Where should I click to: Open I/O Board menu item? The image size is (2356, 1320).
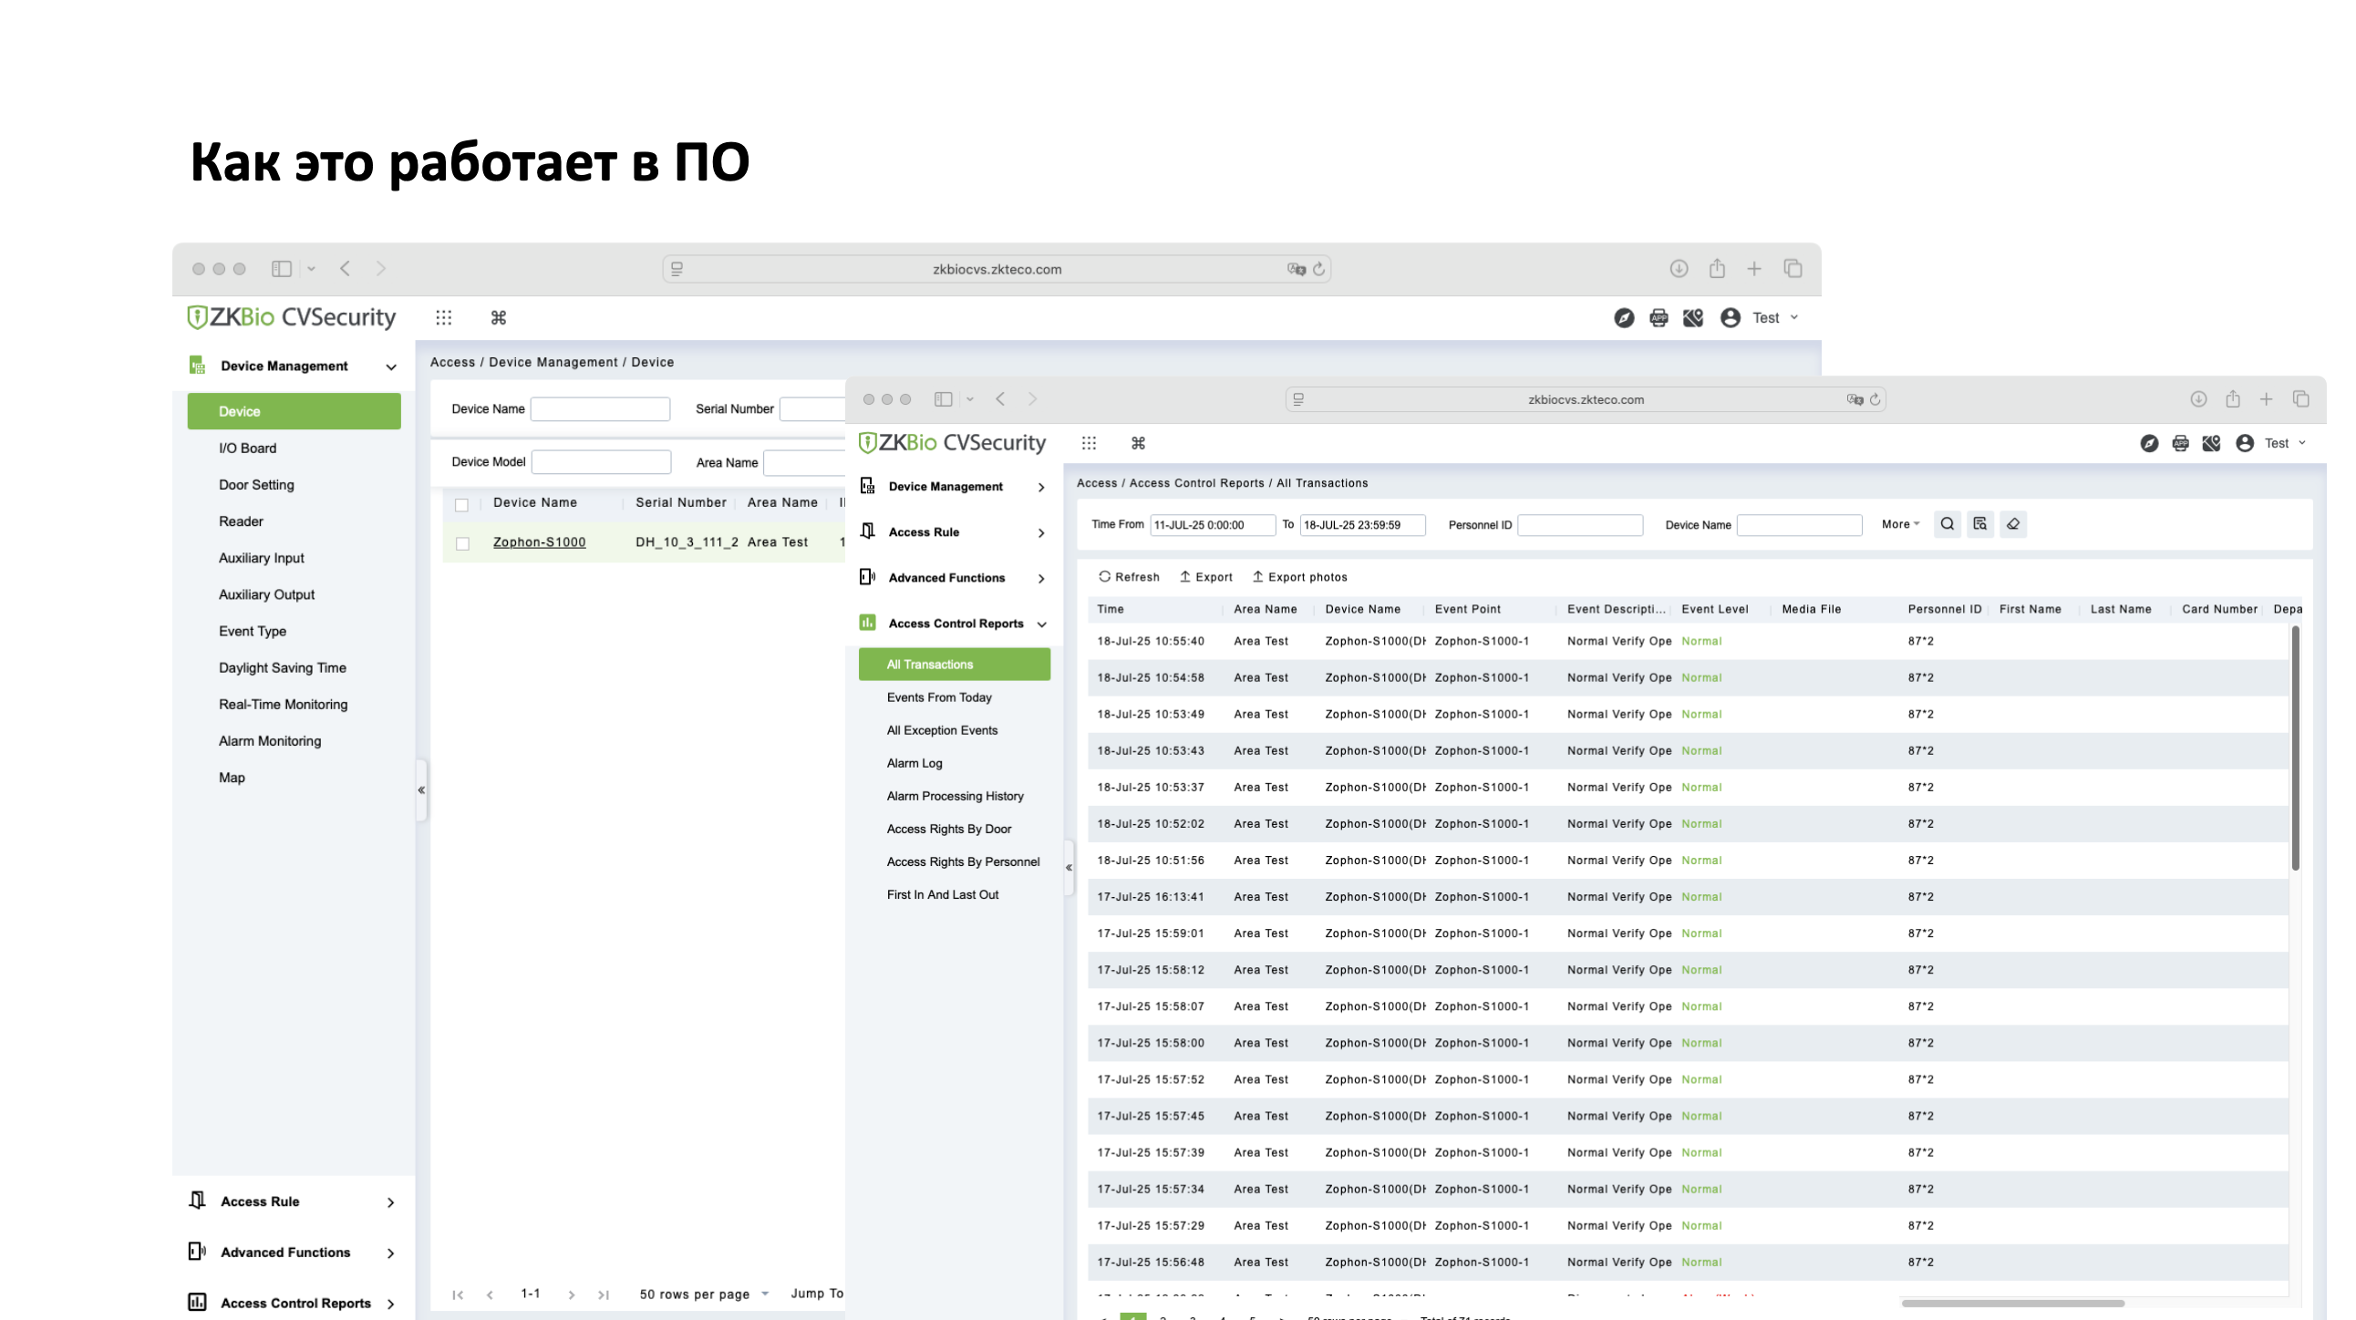(x=247, y=448)
